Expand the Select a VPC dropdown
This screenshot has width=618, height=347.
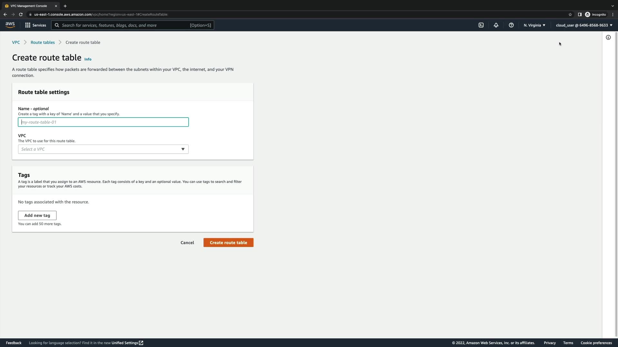pos(103,149)
